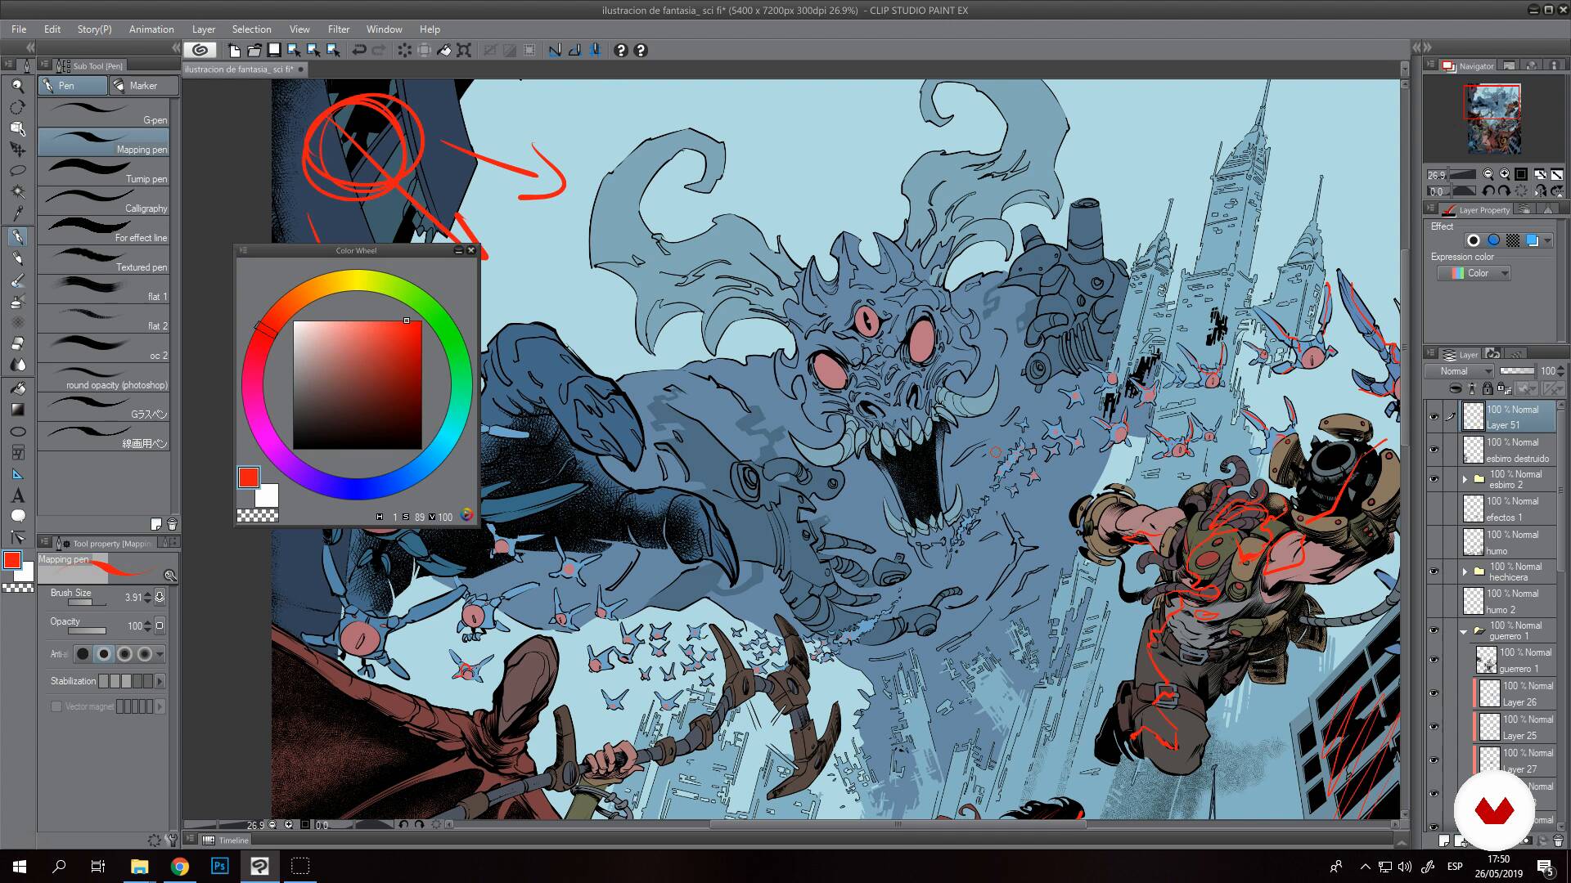Select the Text tool (A)
The height and width of the screenshot is (883, 1571).
click(x=17, y=495)
